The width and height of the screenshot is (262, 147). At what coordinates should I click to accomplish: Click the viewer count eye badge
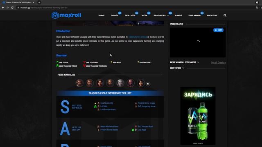218,30
